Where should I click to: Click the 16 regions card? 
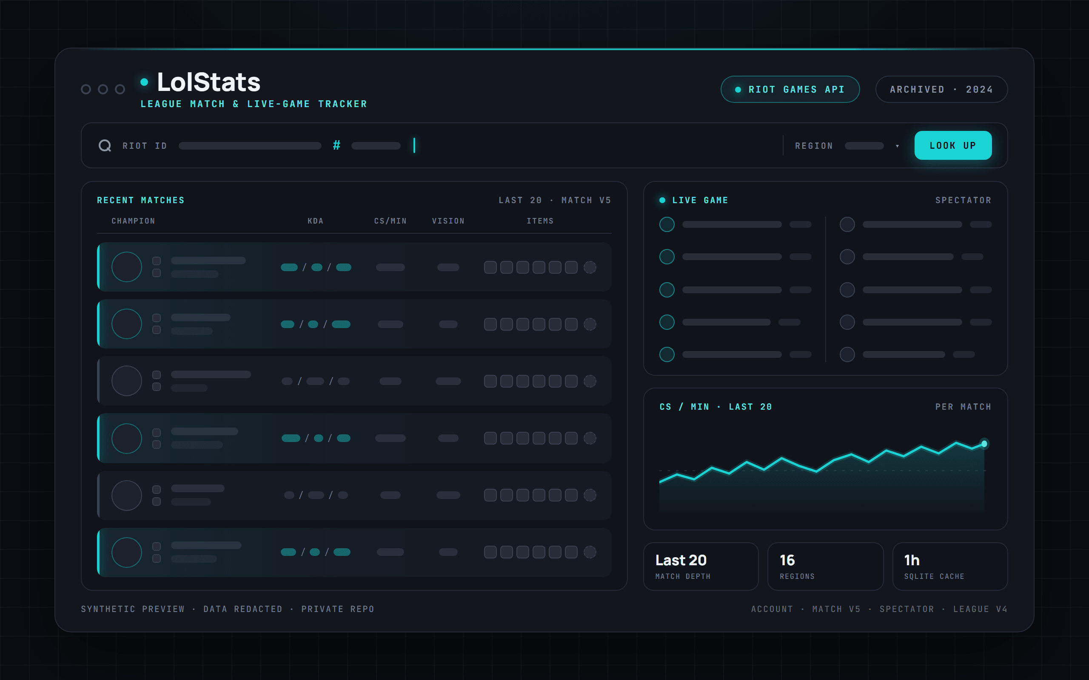[825, 566]
